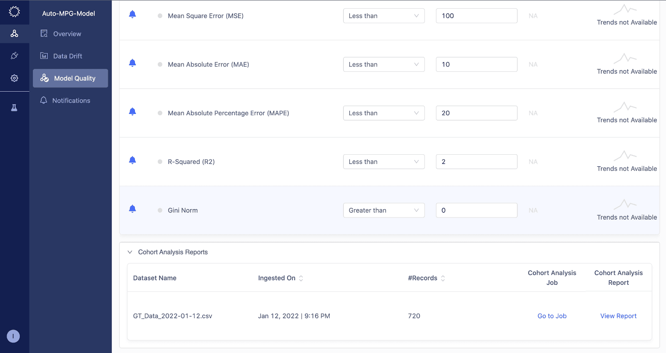Viewport: 666px width, 353px height.
Task: Open the settings gear in the left rail
Action: pyautogui.click(x=15, y=78)
